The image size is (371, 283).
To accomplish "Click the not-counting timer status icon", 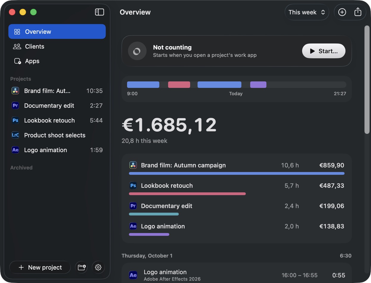I will 137,51.
